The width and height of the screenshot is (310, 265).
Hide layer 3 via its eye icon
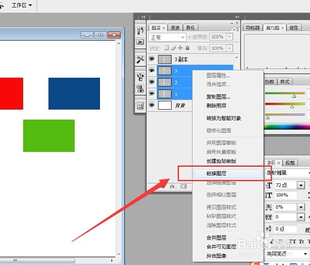(152, 70)
